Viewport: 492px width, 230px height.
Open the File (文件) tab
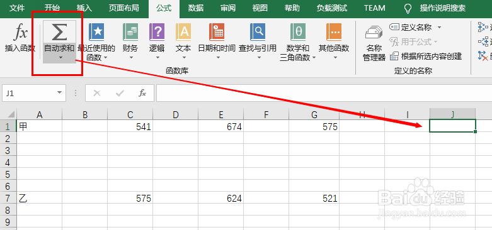(17, 8)
